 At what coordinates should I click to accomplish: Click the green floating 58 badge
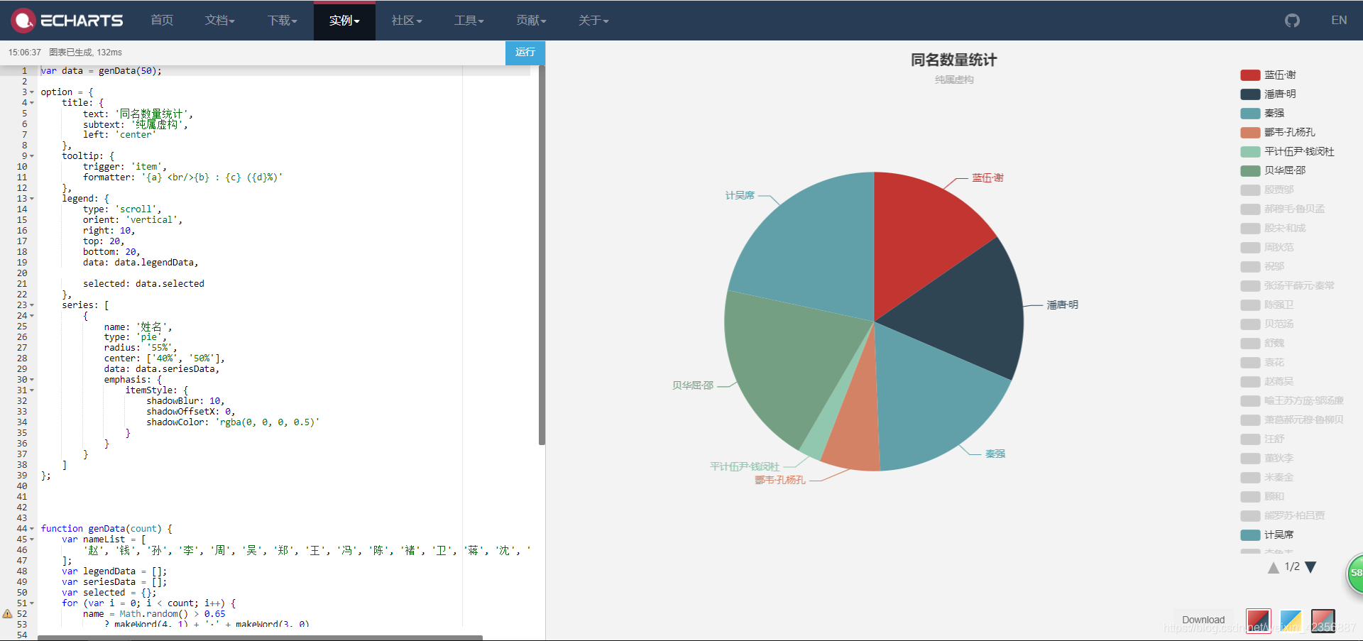coord(1355,573)
